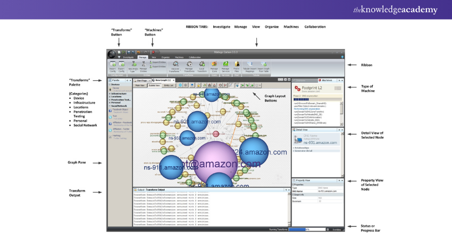Image resolution: width=452 pixels, height=239 pixels.
Task: Click the Machines log vertical scrollbar
Action: coord(341,113)
